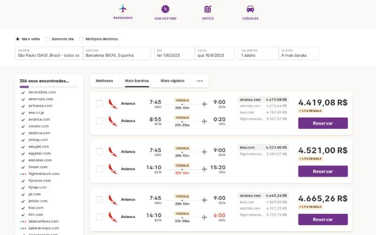
Task: Check the 14:10 flight arriving 15:20 box
Action: 99,169
